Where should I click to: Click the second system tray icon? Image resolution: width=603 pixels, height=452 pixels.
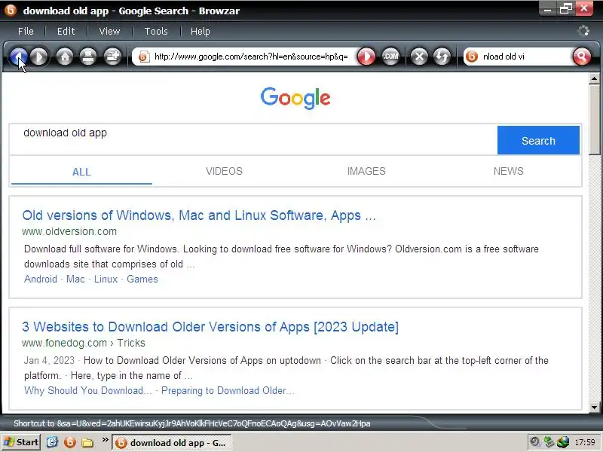549,442
